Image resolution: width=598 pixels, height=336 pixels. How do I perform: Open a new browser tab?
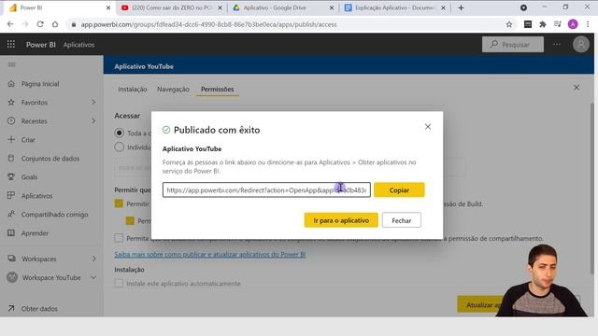[x=461, y=7]
